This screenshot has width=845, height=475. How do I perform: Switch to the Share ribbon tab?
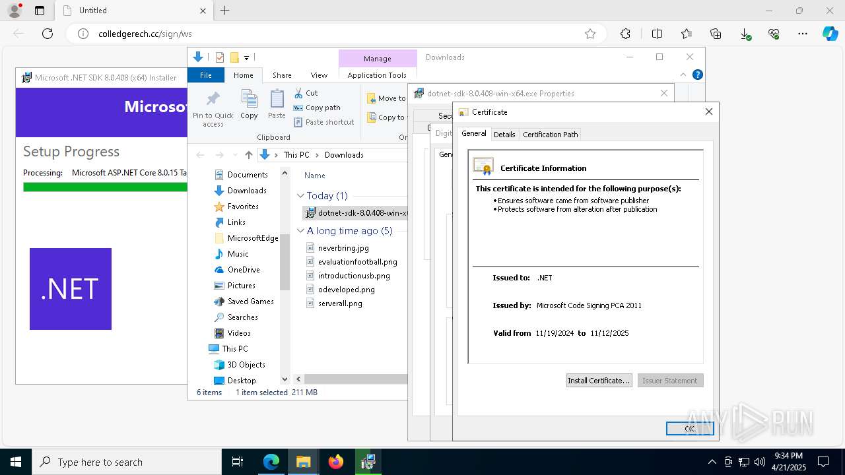(x=282, y=75)
